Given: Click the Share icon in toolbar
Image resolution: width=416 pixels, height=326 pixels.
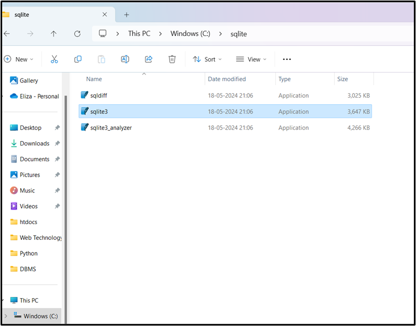Looking at the screenshot, I should (148, 59).
